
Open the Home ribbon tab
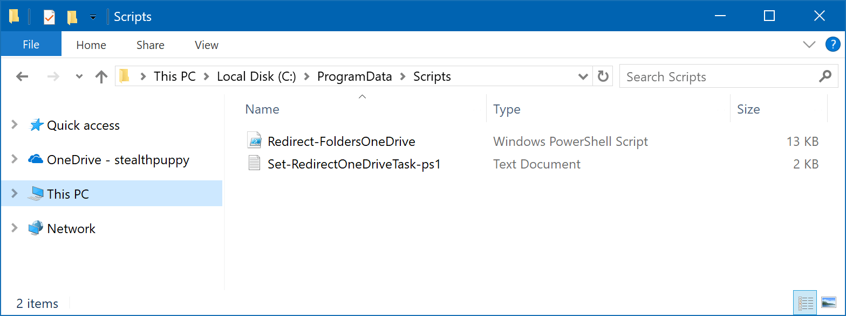click(91, 45)
